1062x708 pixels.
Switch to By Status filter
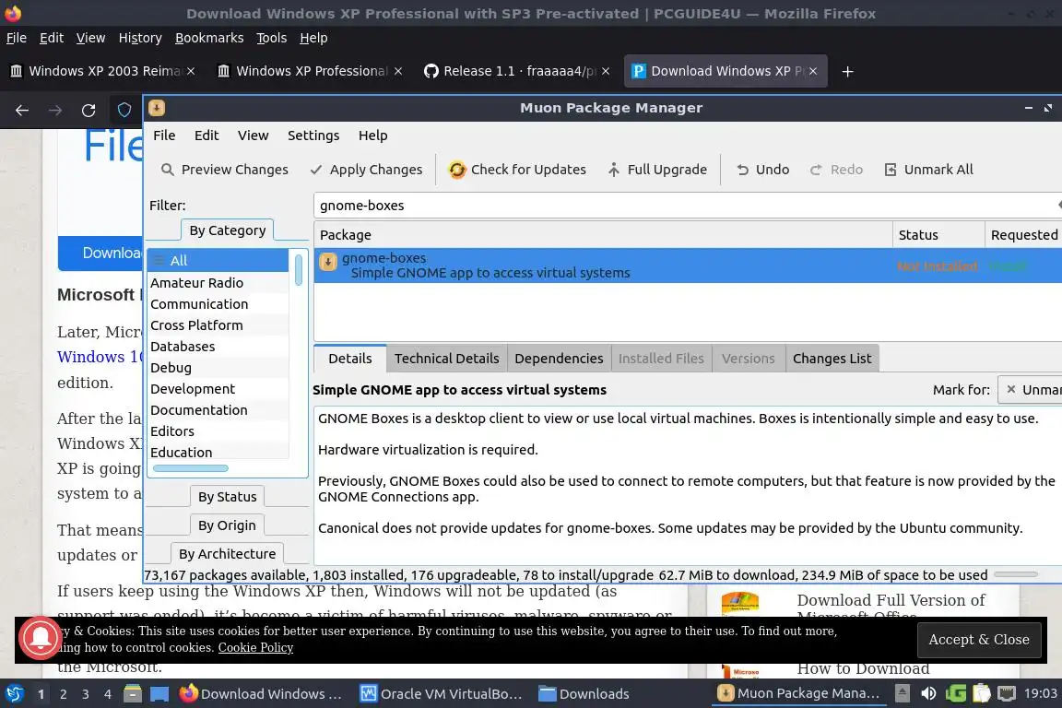pyautogui.click(x=228, y=497)
